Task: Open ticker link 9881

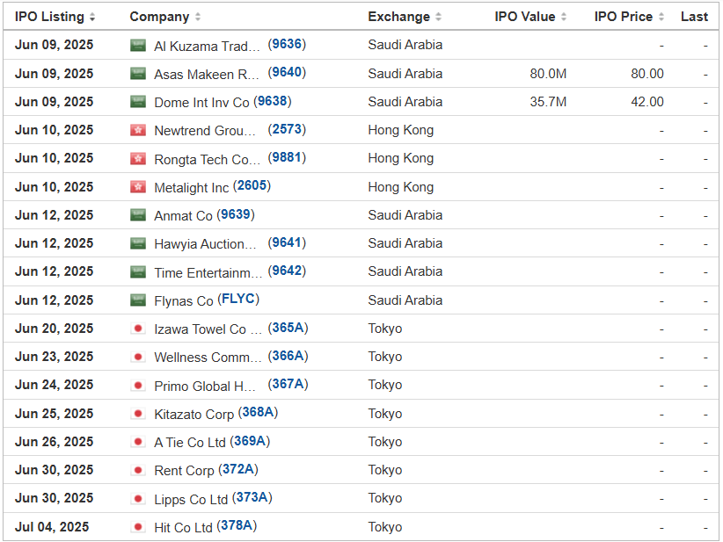Action: (287, 157)
